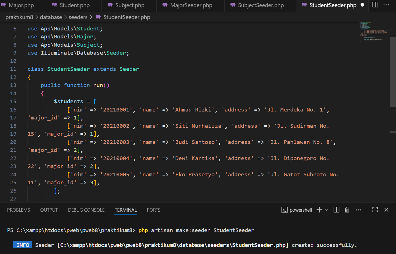Click the name value 'Siti Nurhaliza'
Screen dimensions: 396x254
click(198, 126)
